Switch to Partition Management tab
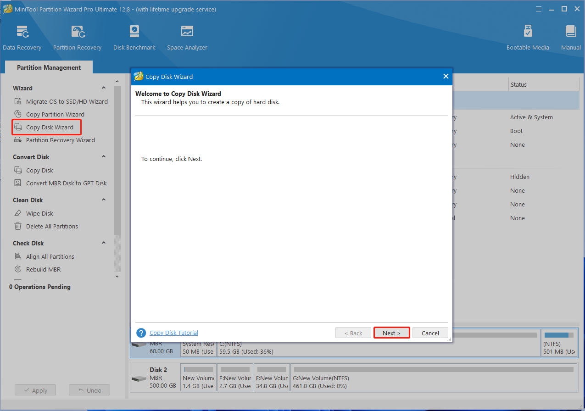The width and height of the screenshot is (585, 411). click(49, 67)
